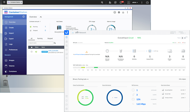Switch to the Running containers tab

click(x=40, y=38)
